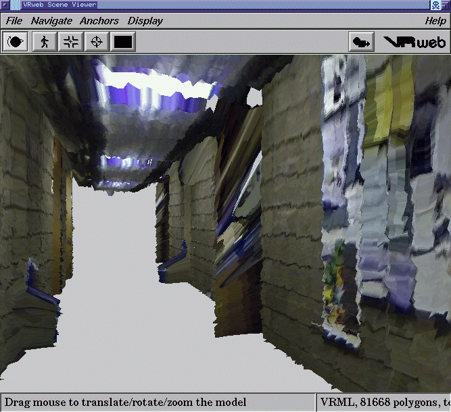
Task: Click the VRweb logo in the toolbar
Action: pos(414,42)
